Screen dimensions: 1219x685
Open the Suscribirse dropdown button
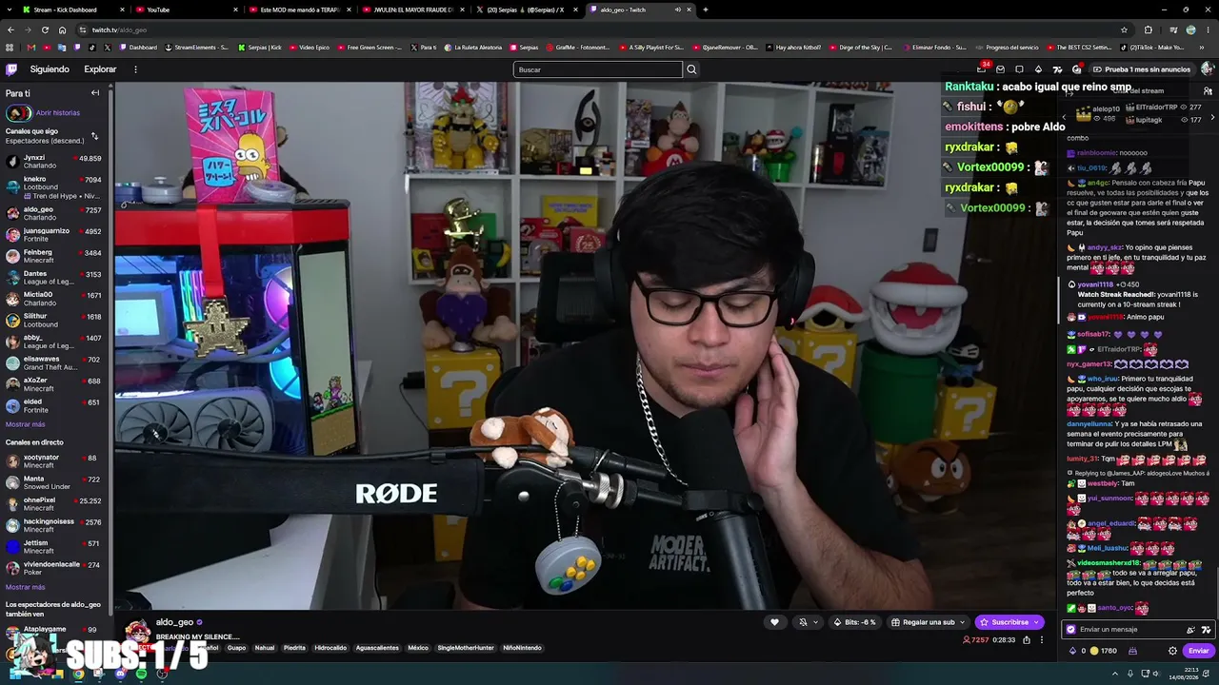(x=1009, y=622)
